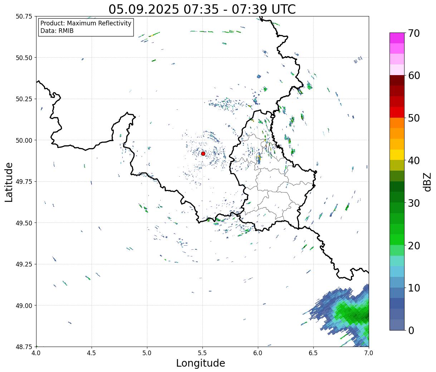Pick the slate blue bottom colorbar segment
The image size is (436, 372).
[x=397, y=324]
